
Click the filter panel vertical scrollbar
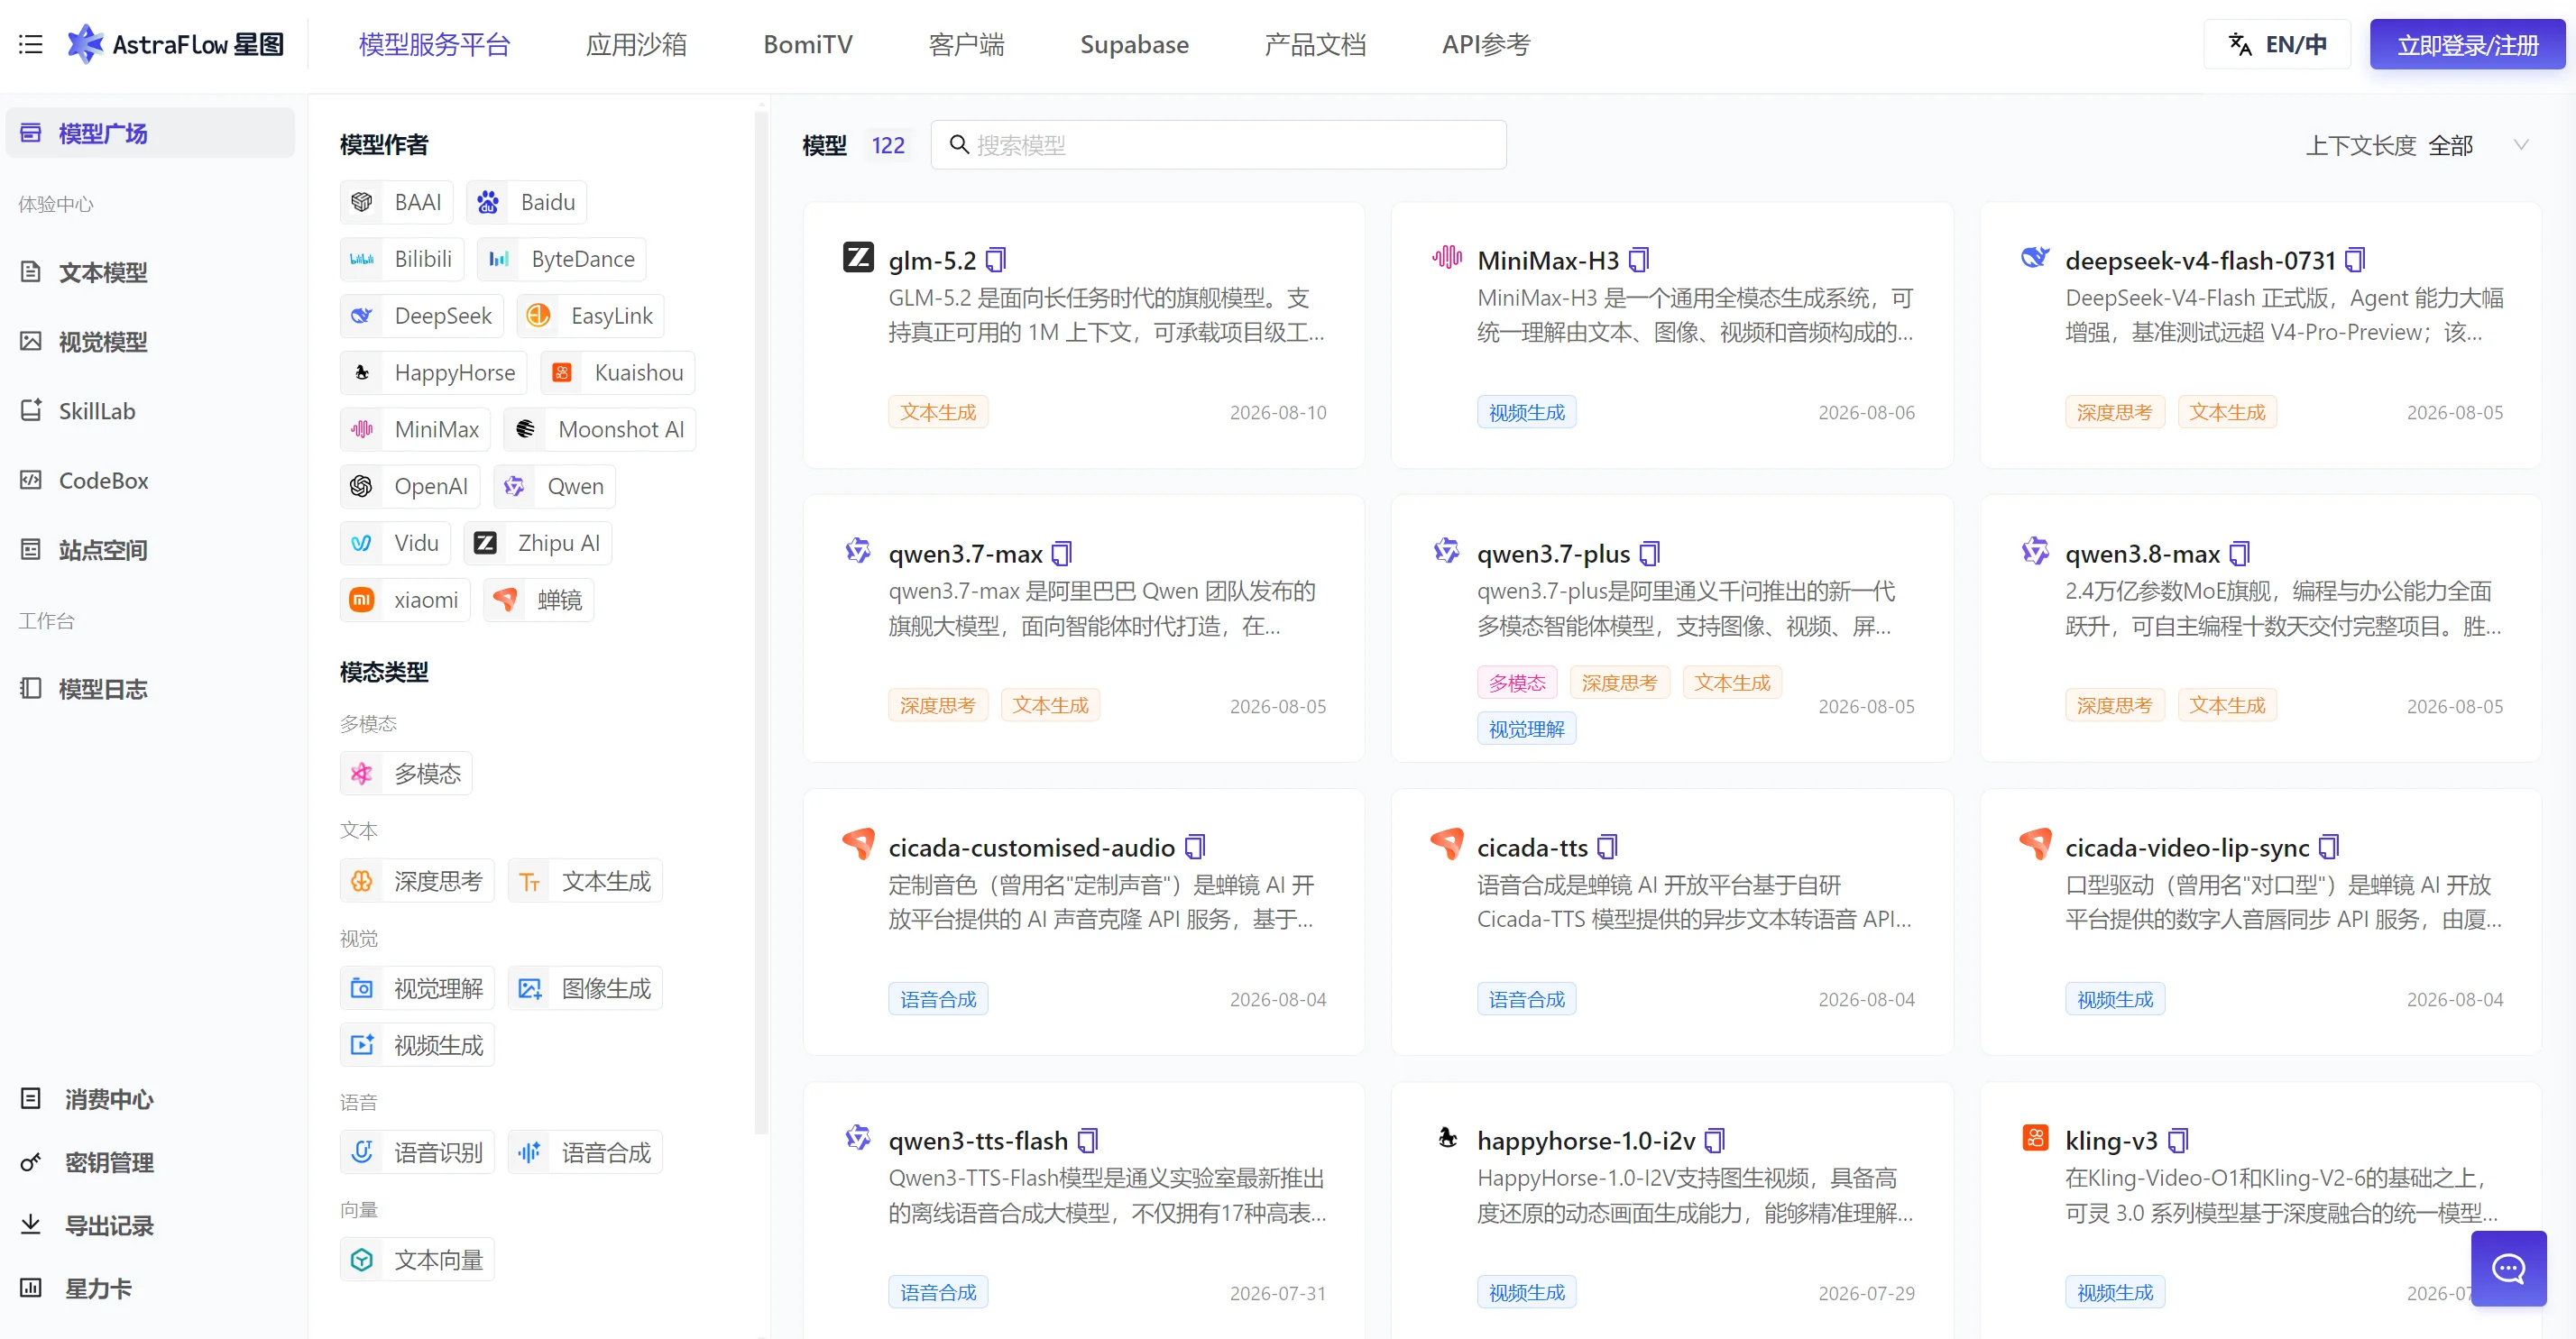pyautogui.click(x=762, y=620)
